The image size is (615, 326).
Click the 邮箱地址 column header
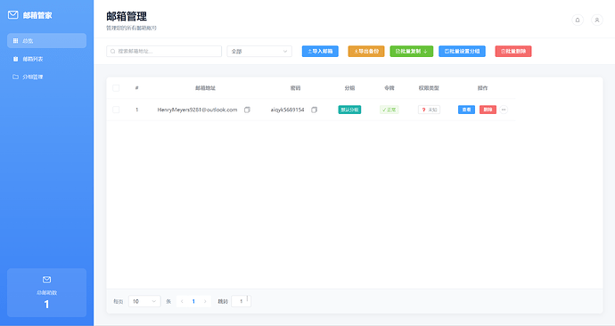click(206, 88)
